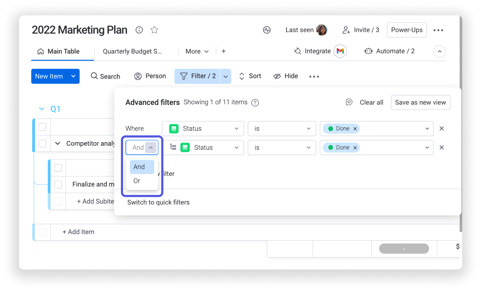Click Switch to quick filters
Viewport: 480px width, 291px height.
(x=158, y=202)
